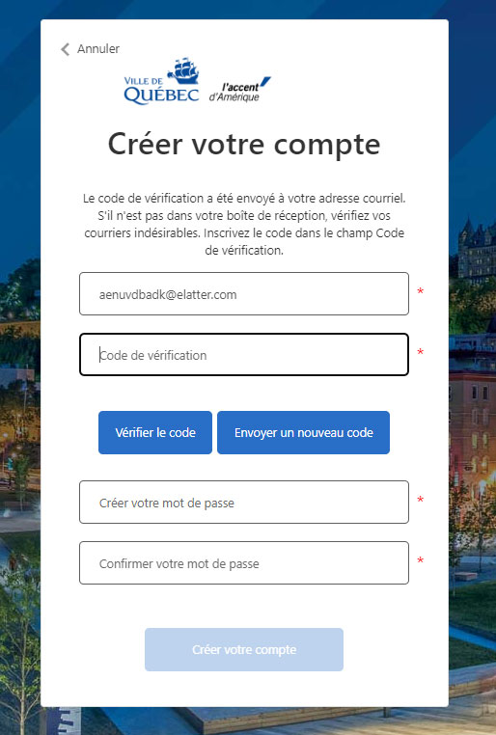Click the verification code instruction paragraph
Screen dimensions: 496x735
[244, 224]
